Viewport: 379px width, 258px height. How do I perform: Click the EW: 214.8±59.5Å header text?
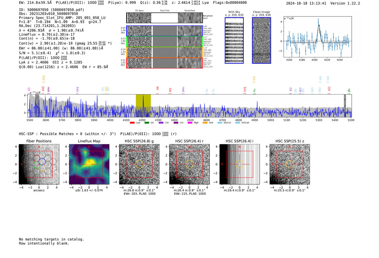35,3
